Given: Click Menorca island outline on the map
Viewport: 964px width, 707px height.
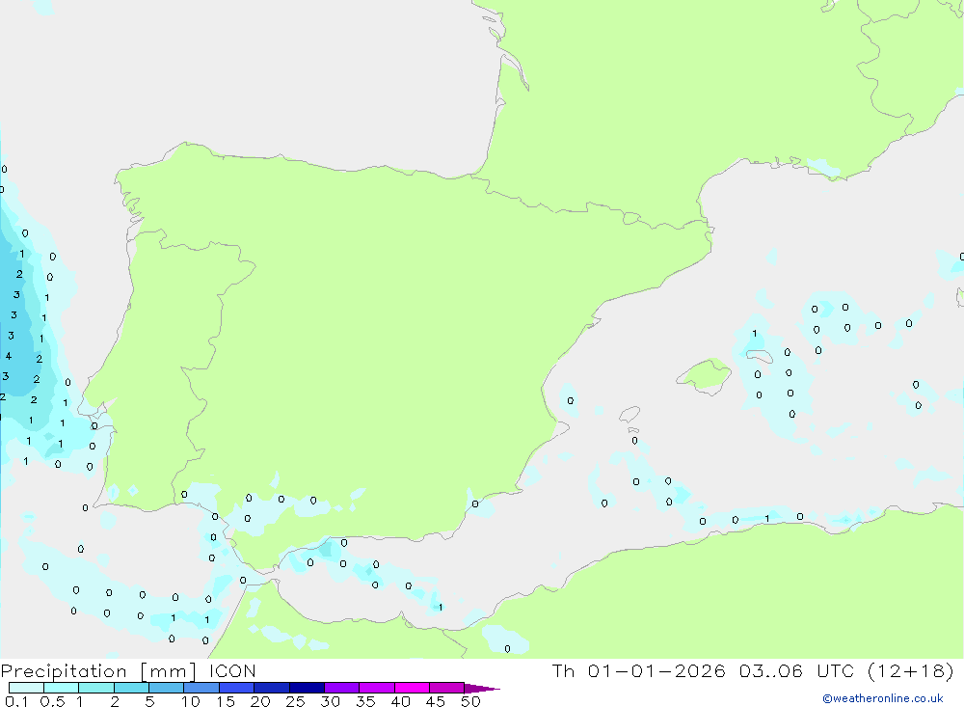Looking at the screenshot, I should tap(760, 356).
